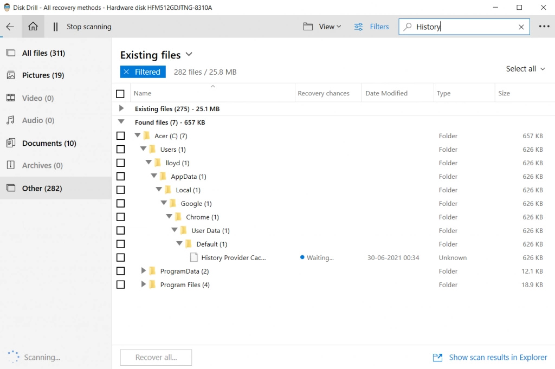Select the Video (0) category
The height and width of the screenshot is (369, 555).
pos(56,98)
